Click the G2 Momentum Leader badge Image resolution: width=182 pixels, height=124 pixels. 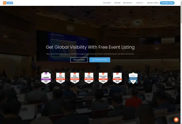coord(103,78)
